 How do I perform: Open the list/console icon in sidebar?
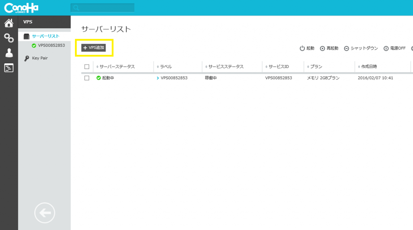9,68
